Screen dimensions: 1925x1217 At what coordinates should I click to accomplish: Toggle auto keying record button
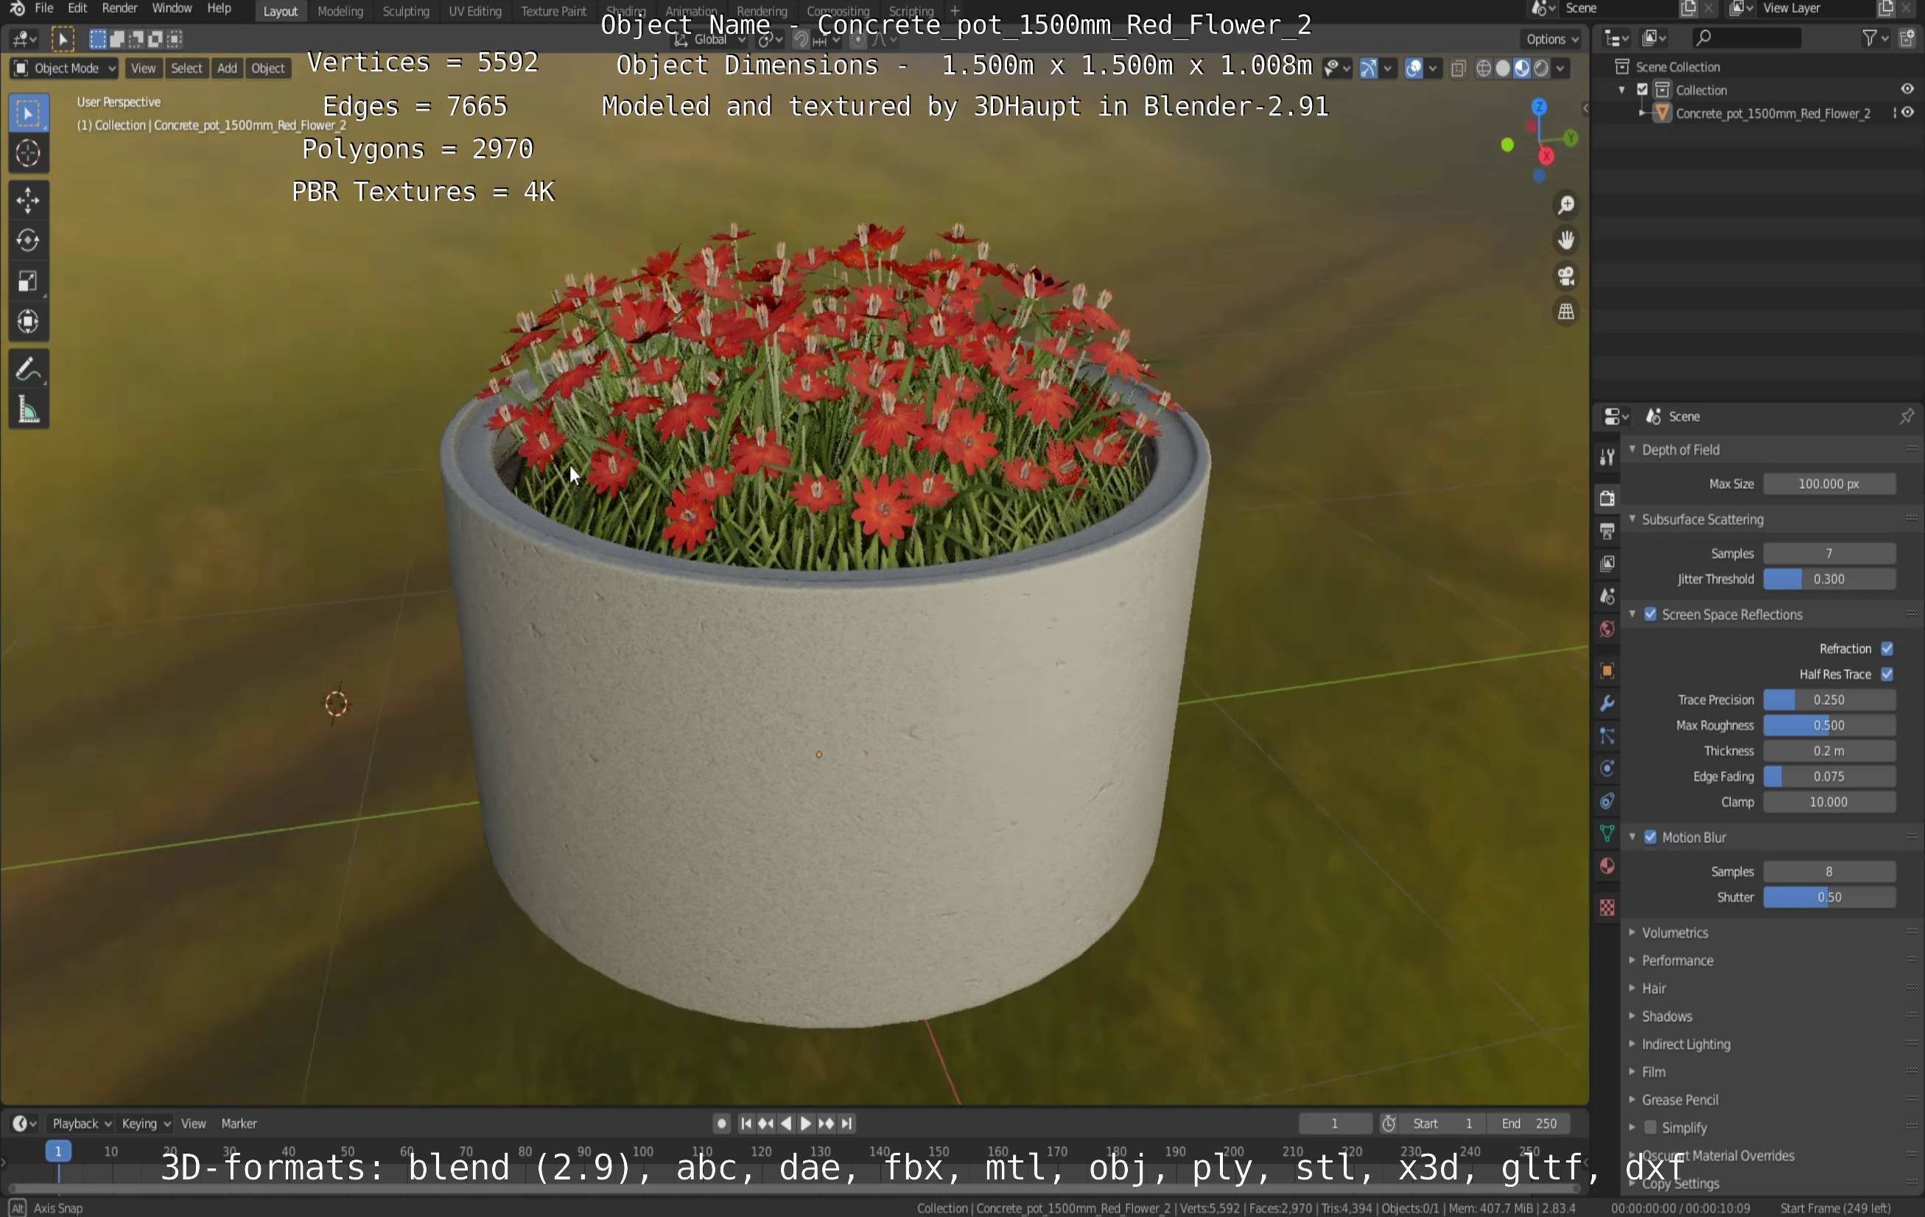[721, 1123]
